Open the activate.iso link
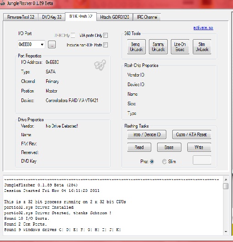233x242 pixels. coord(203,28)
